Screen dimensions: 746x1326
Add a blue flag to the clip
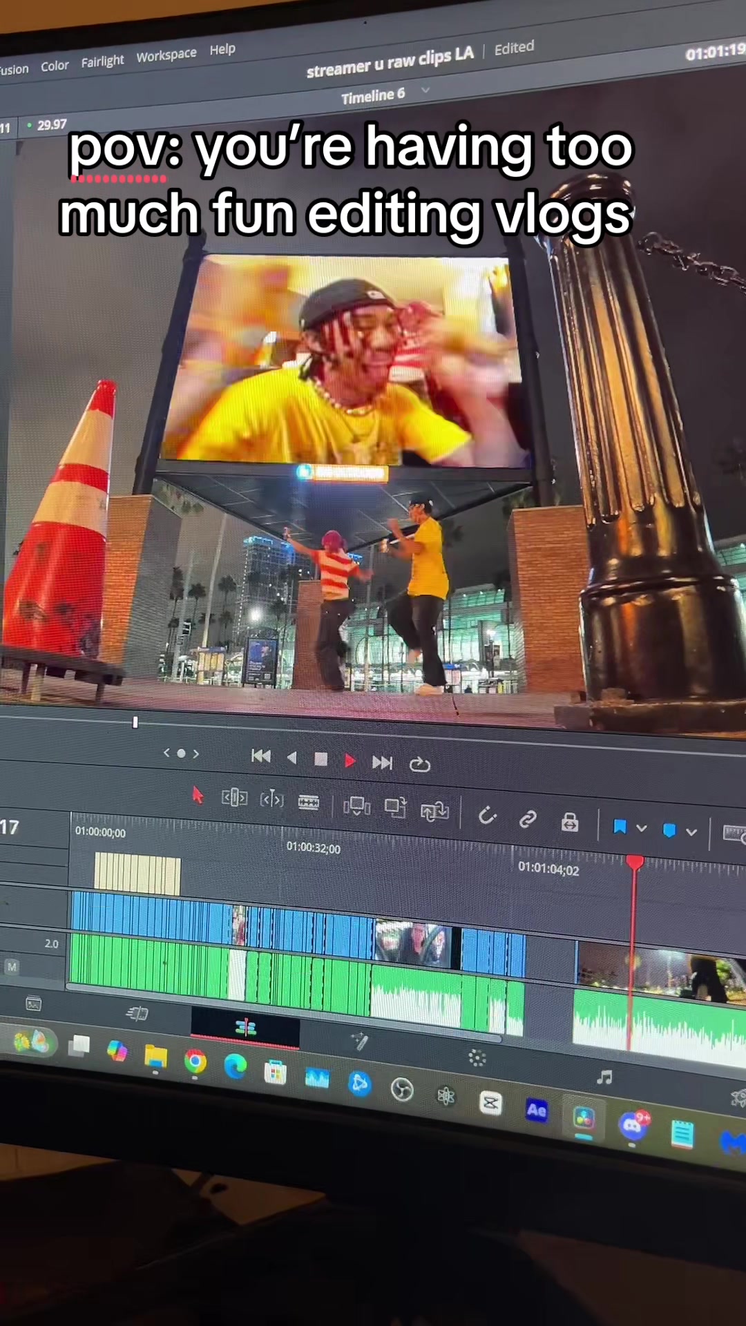(620, 826)
